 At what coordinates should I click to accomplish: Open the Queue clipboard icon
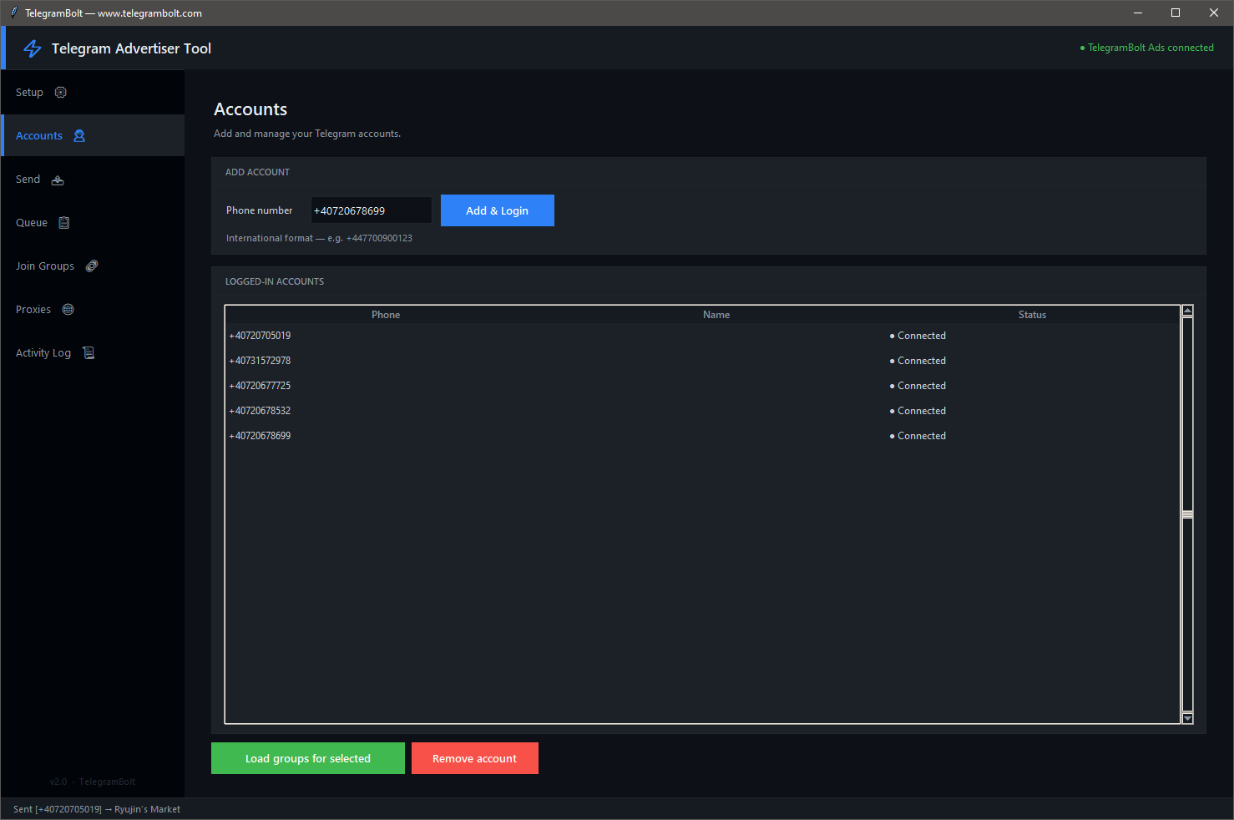(64, 223)
